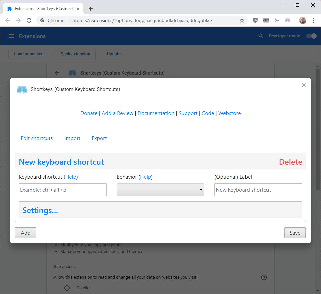
Task: Open the Documentation link
Action: (x=156, y=113)
